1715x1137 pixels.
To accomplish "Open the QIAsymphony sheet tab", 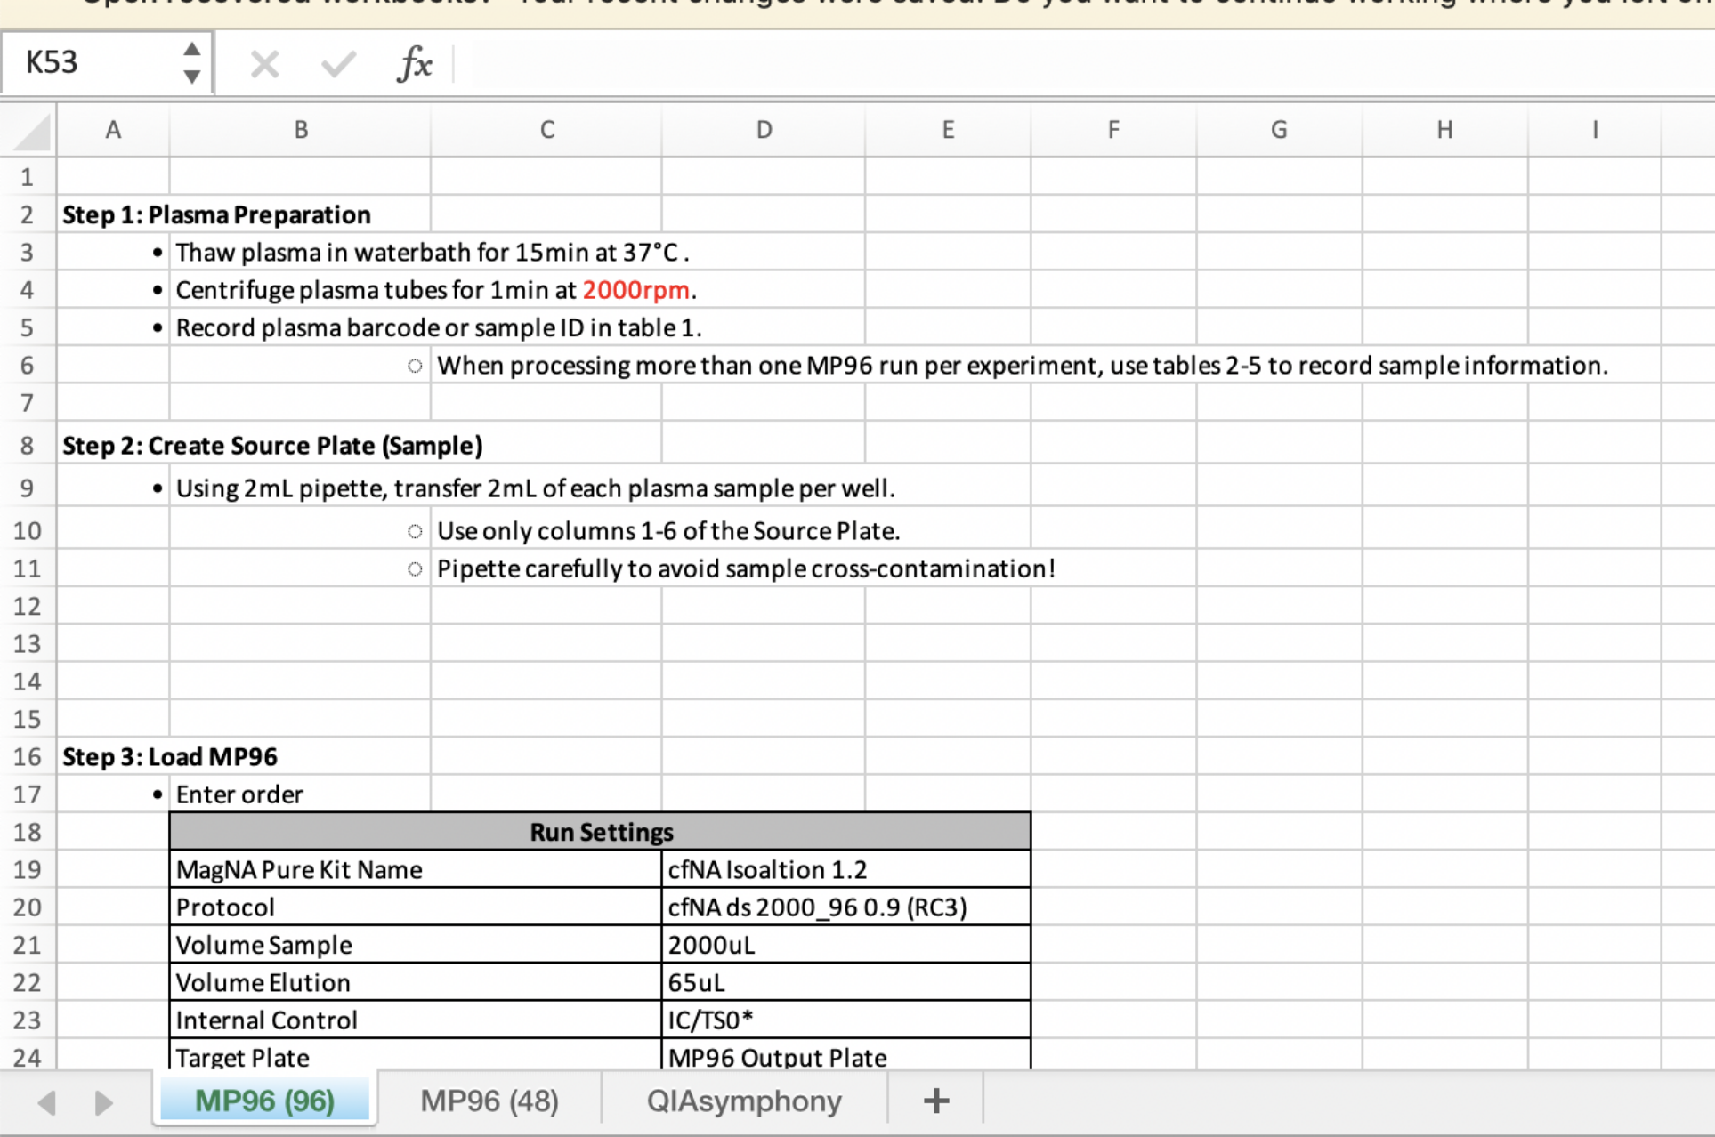I will click(743, 1101).
